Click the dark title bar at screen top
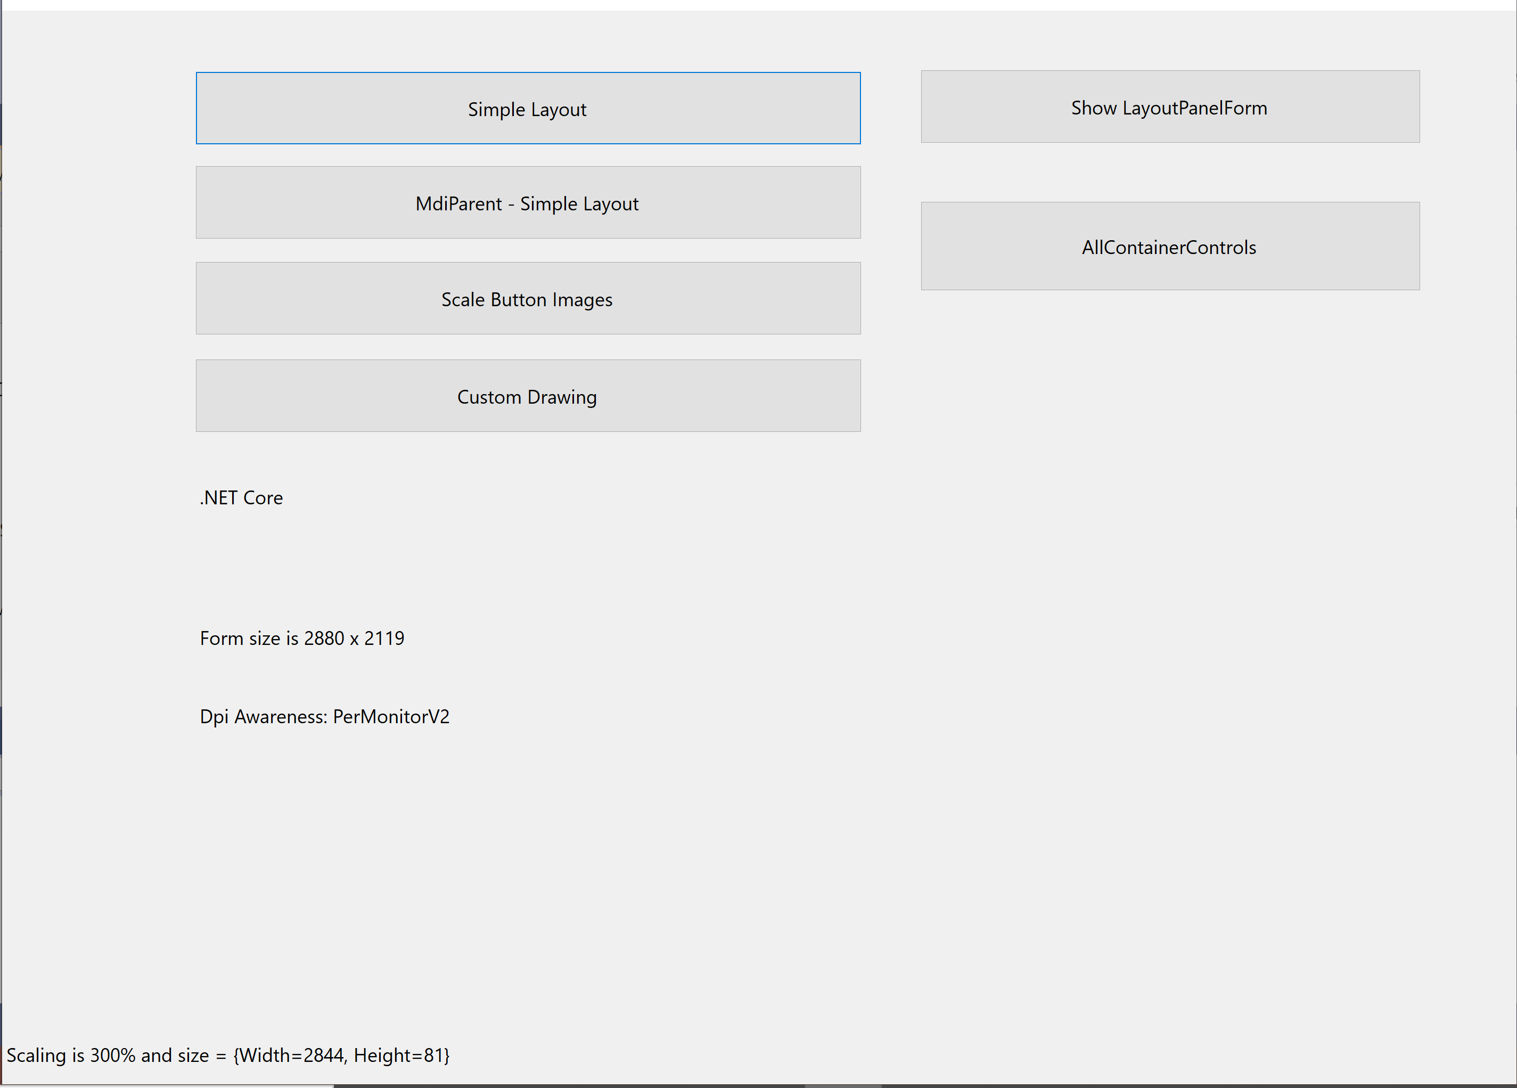The height and width of the screenshot is (1088, 1517). point(758,5)
